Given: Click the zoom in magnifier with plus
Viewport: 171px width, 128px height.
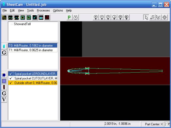Looking at the screenshot, I should (96, 17).
